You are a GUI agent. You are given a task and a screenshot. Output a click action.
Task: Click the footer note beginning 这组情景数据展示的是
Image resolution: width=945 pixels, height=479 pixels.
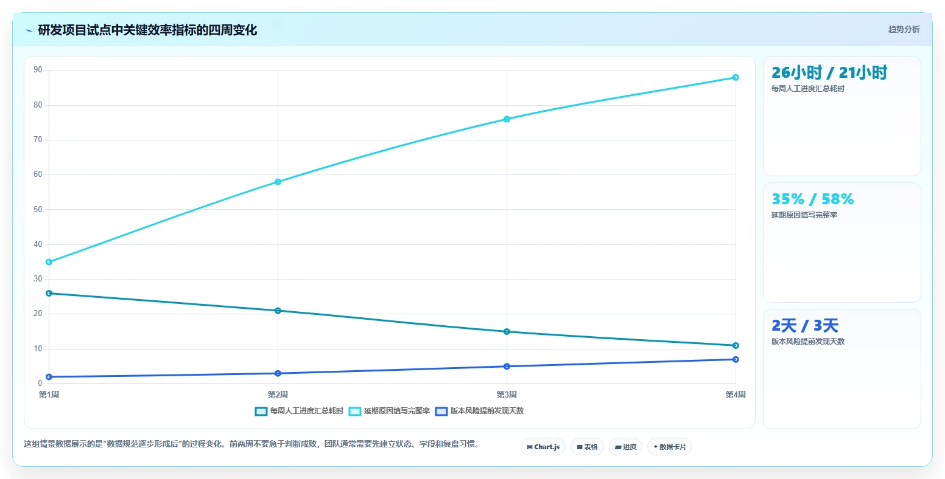pos(253,444)
